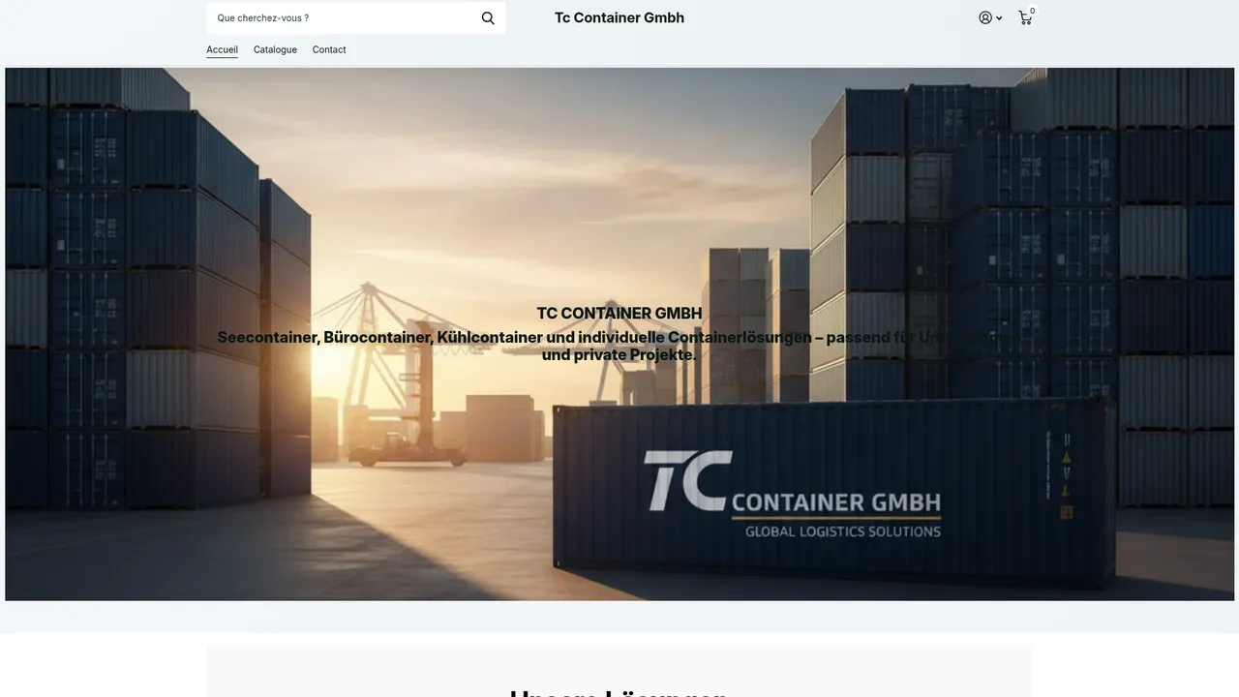Go to the Accueil menu item
1239x697 pixels.
(x=222, y=49)
